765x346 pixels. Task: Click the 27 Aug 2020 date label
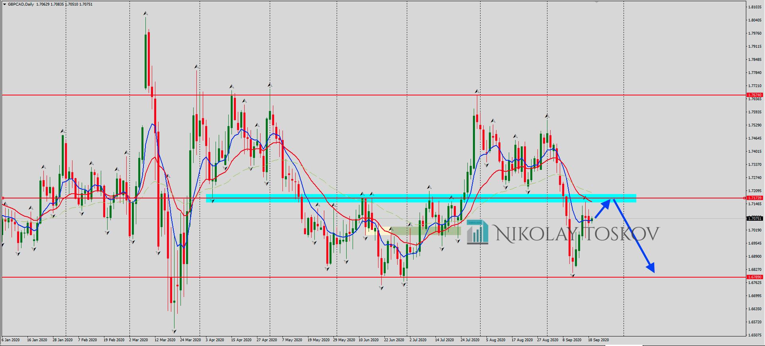click(x=548, y=340)
